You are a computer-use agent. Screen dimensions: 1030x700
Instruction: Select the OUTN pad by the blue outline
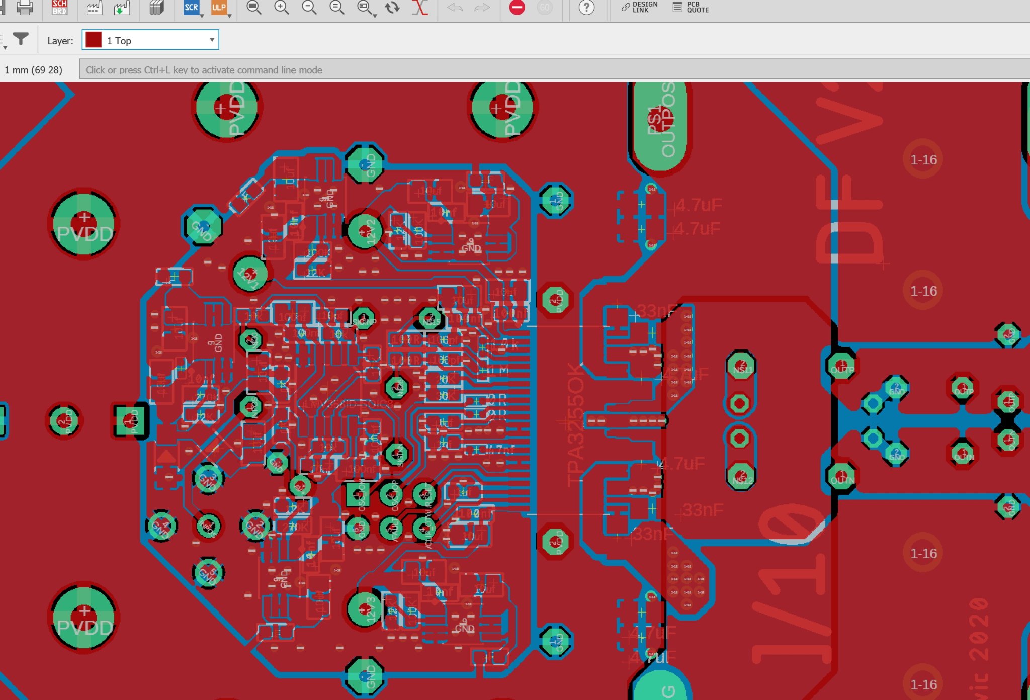pos(841,476)
